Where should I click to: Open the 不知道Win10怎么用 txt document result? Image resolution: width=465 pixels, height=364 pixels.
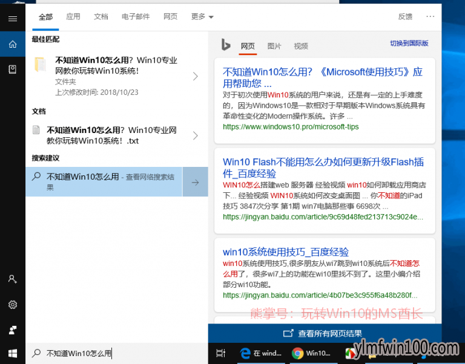(117, 135)
